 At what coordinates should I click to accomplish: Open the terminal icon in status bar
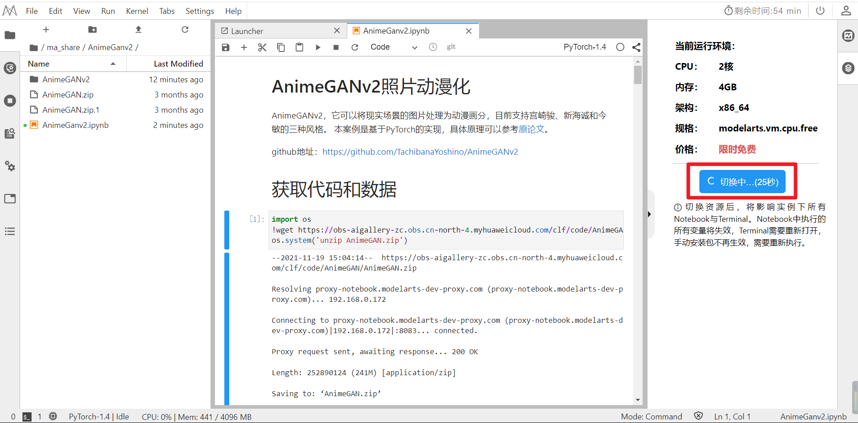tap(27, 417)
